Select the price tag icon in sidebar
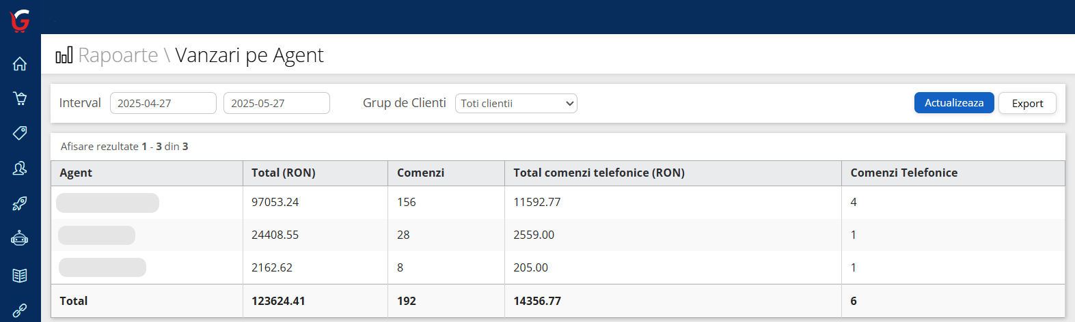 pyautogui.click(x=20, y=133)
